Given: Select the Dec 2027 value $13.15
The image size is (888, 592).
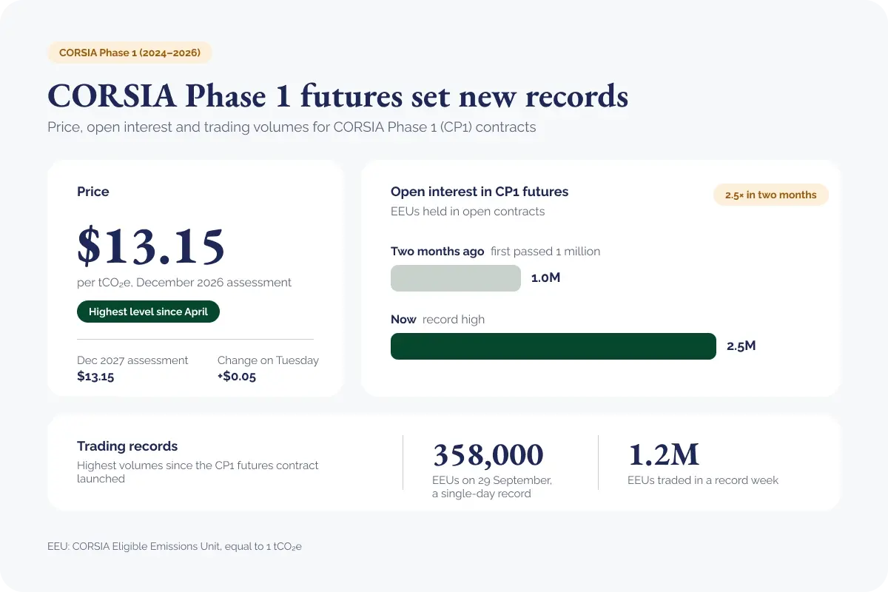Looking at the screenshot, I should tap(95, 376).
